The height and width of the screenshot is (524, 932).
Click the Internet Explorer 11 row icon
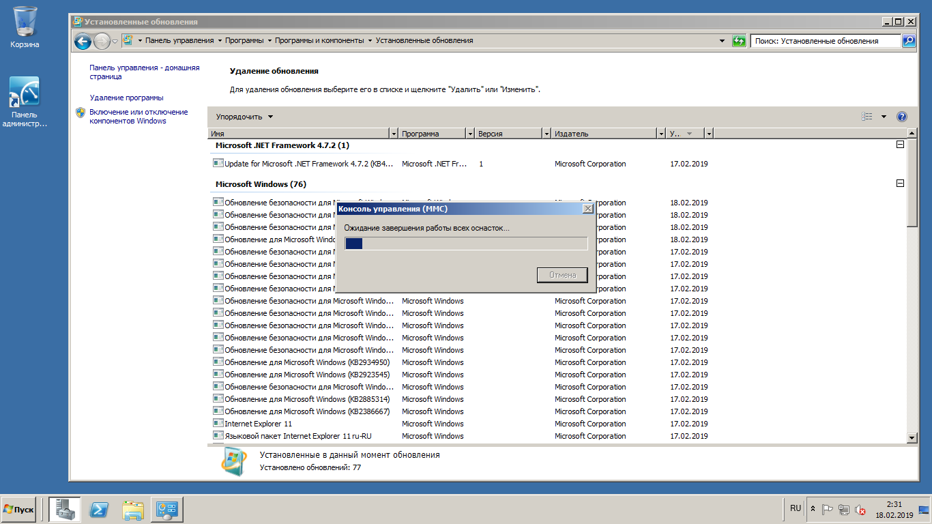[218, 423]
